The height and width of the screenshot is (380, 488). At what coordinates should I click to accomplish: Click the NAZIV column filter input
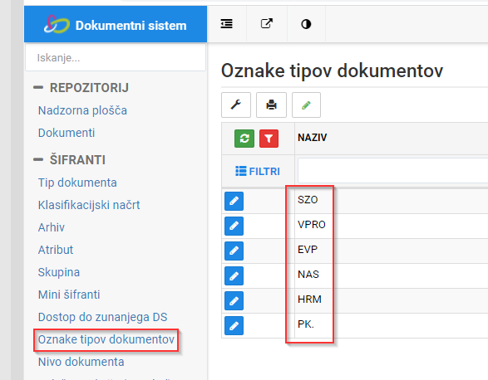pyautogui.click(x=392, y=171)
